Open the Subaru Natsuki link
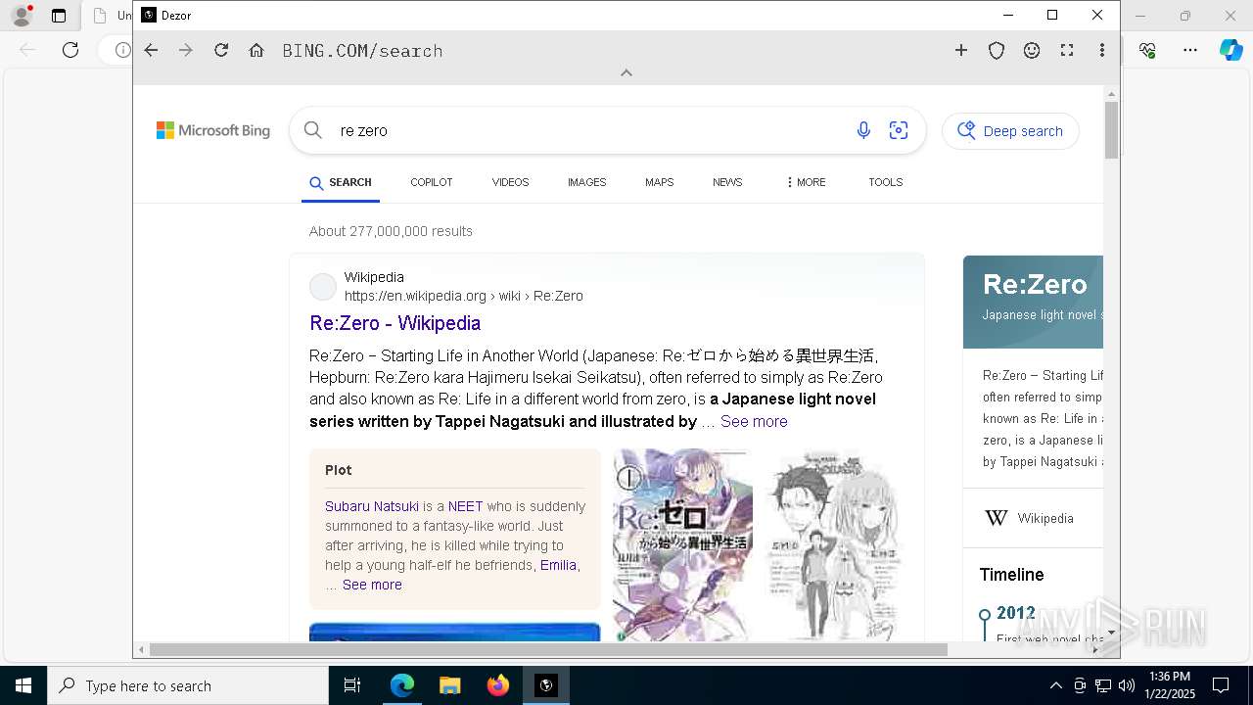This screenshot has width=1253, height=705. (x=372, y=506)
